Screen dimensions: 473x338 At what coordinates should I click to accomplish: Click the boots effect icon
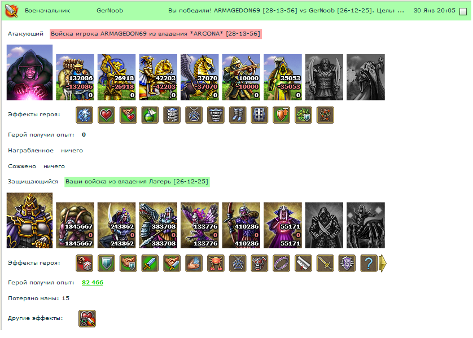pos(238,115)
